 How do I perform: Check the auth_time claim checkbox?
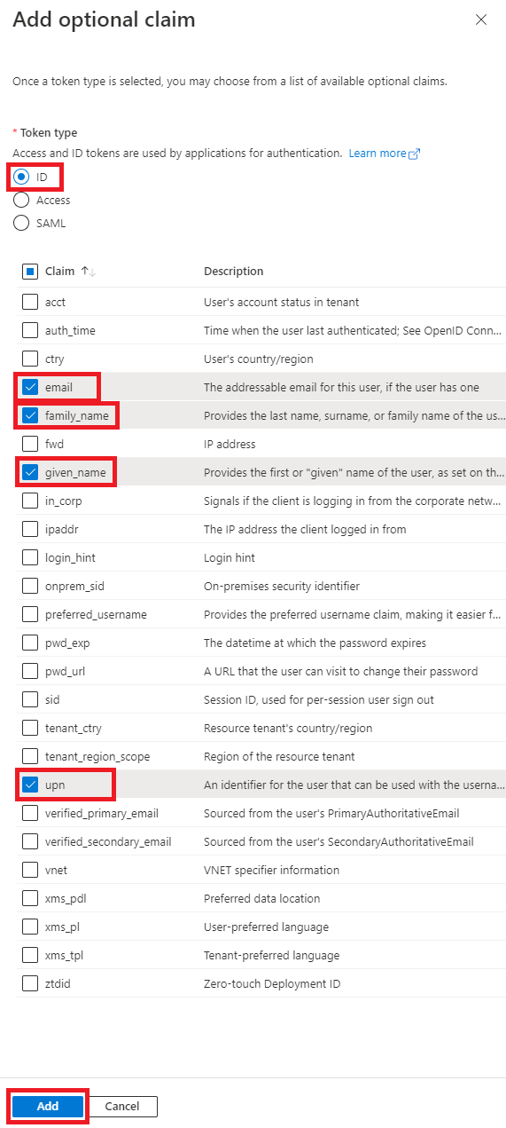click(30, 330)
